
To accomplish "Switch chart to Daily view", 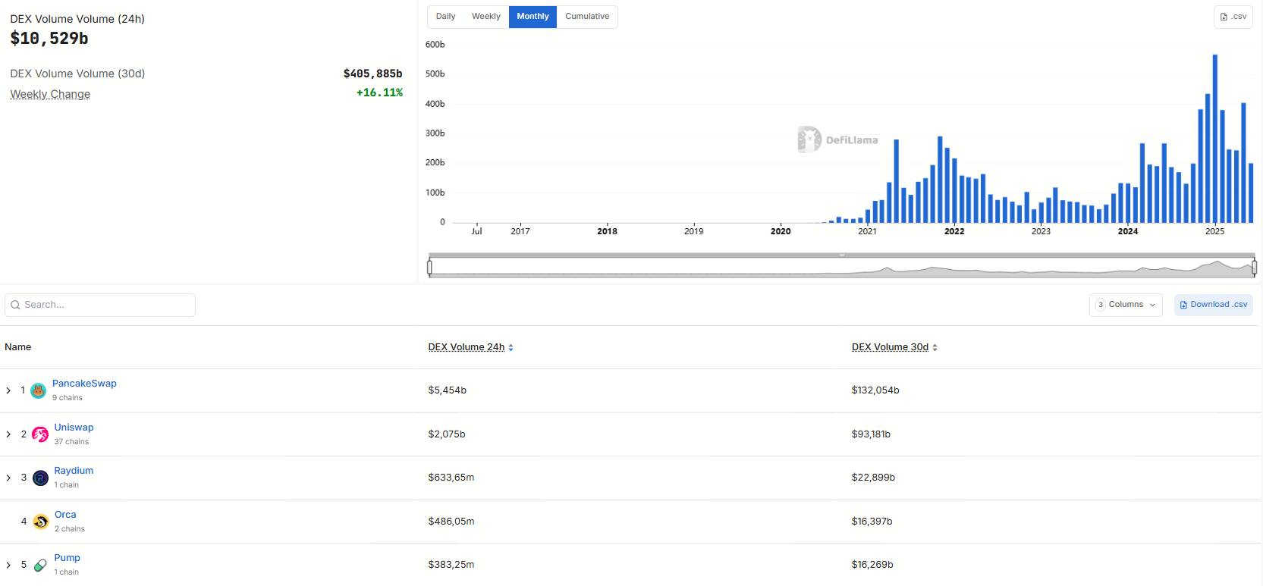I will [x=445, y=17].
